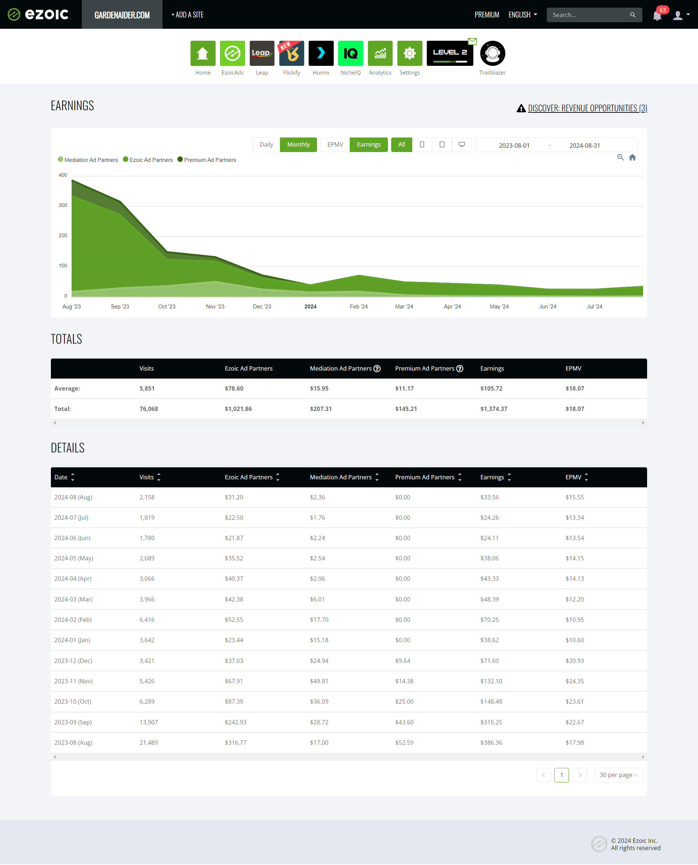Open the PREMIUM menu item
The width and height of the screenshot is (698, 865).
point(487,15)
